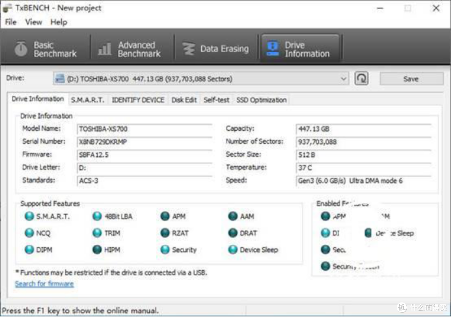Click the S.M.A.R.T. supported feature indicator
This screenshot has width=451, height=317.
pyautogui.click(x=29, y=216)
